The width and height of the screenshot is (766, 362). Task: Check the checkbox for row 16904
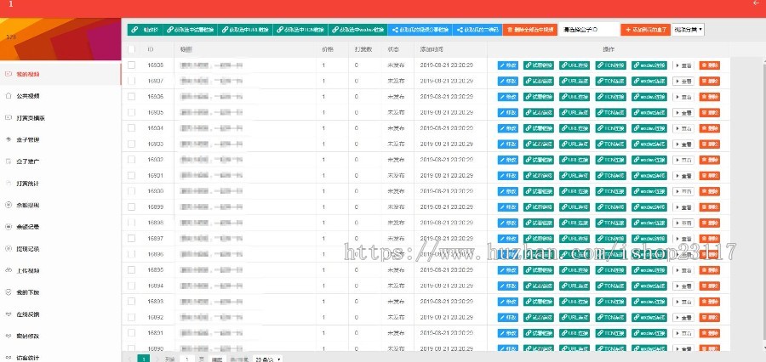(131, 127)
